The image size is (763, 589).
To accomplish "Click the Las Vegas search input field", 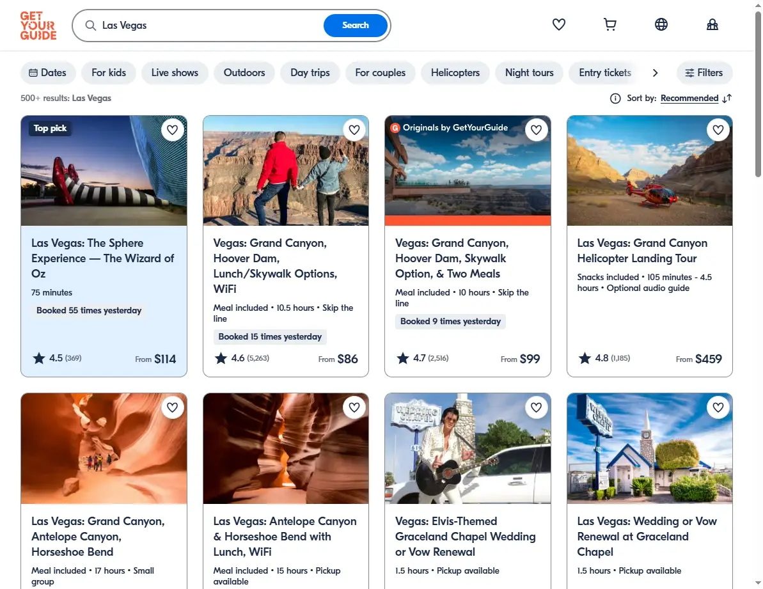I will click(209, 26).
